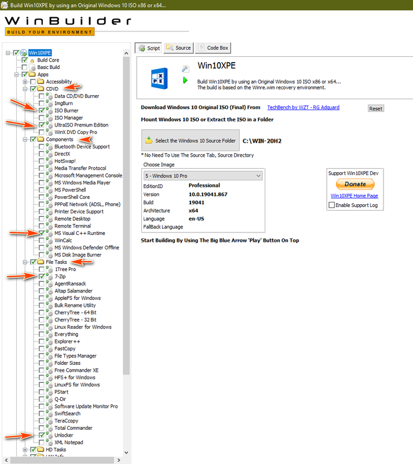This screenshot has width=413, height=464.
Task: Toggle the Unlocker checkbox
Action: coord(42,435)
